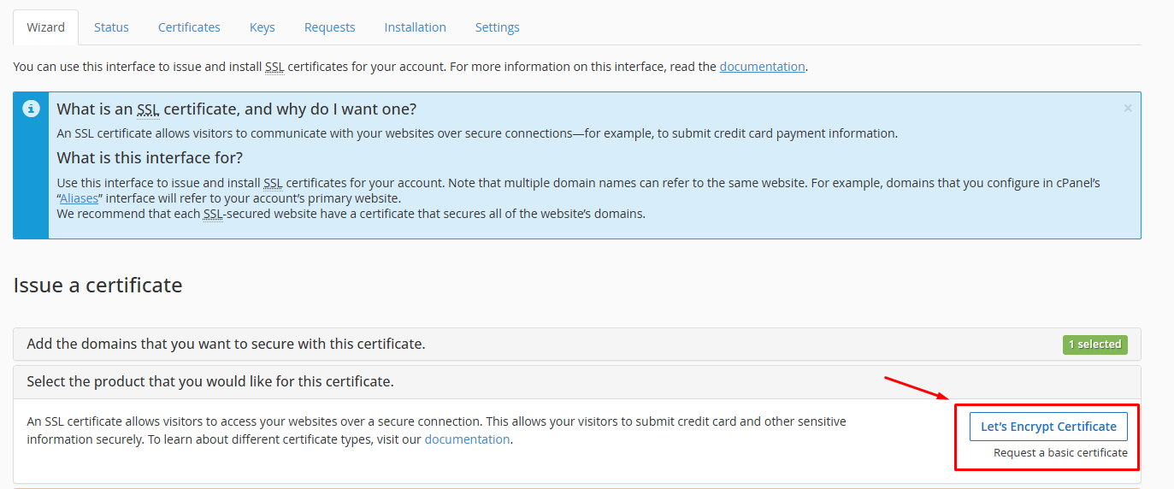This screenshot has height=489, width=1174.
Task: Expand Select the product section header
Action: coord(577,381)
